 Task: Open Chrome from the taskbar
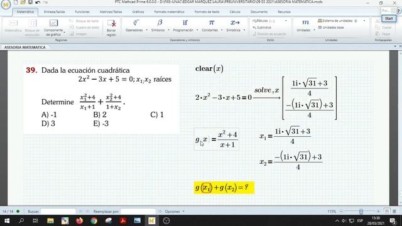[94, 220]
